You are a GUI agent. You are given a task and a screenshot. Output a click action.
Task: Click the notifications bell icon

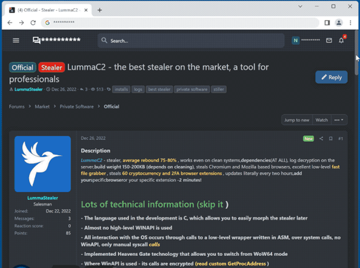343,40
